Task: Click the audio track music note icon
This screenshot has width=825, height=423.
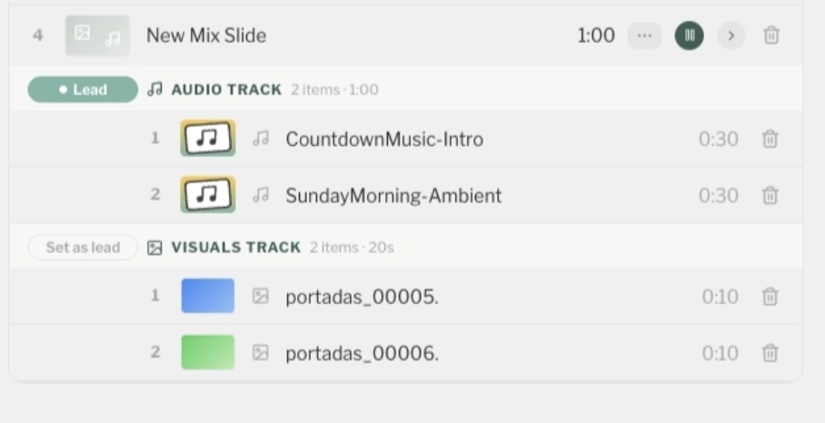Action: click(154, 89)
